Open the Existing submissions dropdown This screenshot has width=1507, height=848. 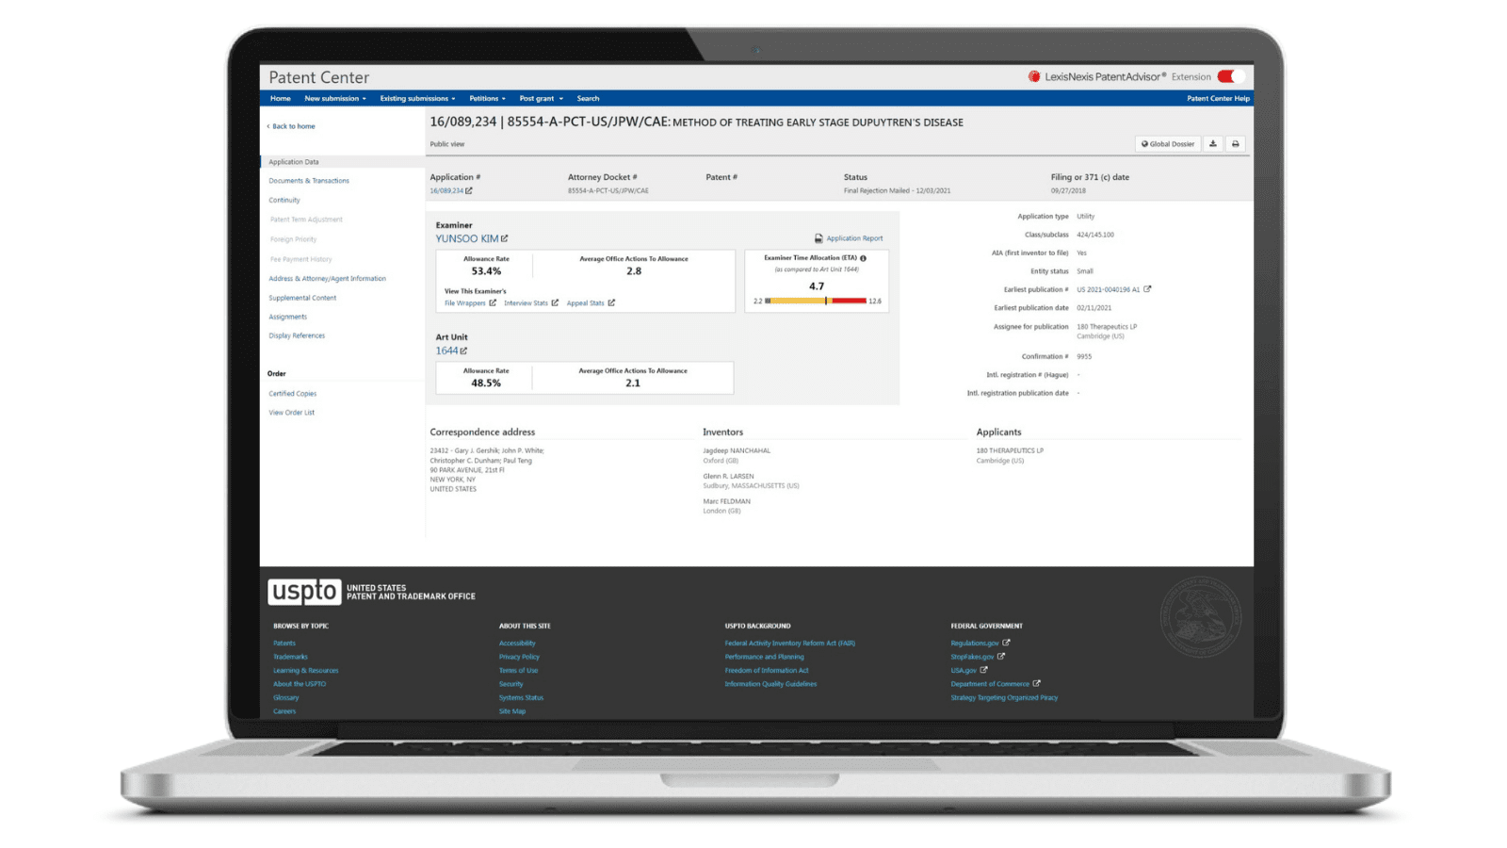tap(417, 98)
